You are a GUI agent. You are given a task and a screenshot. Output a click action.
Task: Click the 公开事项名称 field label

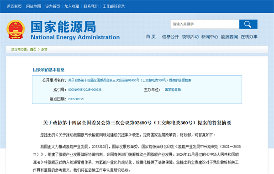pos(54,80)
